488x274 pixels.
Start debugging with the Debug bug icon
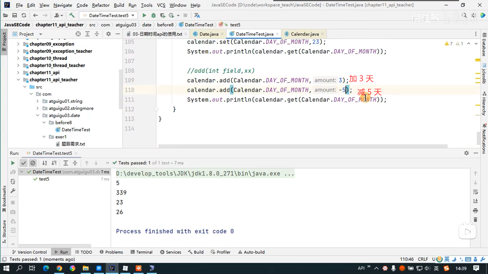click(x=153, y=15)
